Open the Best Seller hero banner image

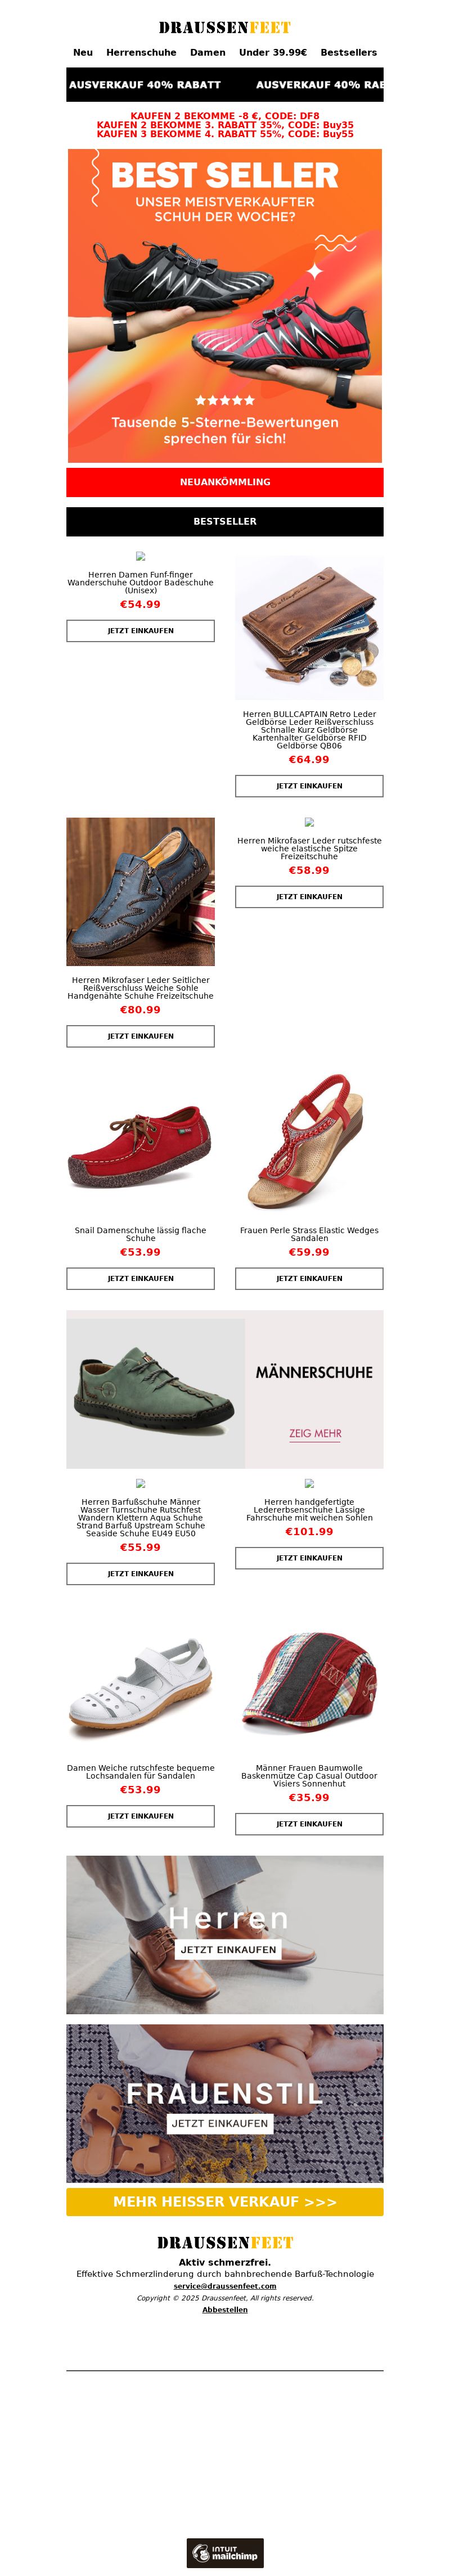225,306
